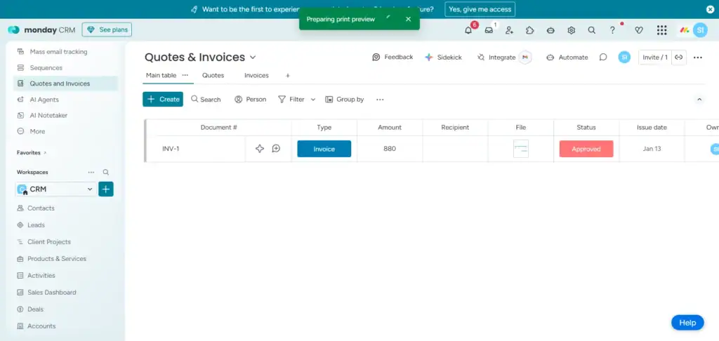This screenshot has width=719, height=341.
Task: Click the Approved status cell
Action: 586,149
